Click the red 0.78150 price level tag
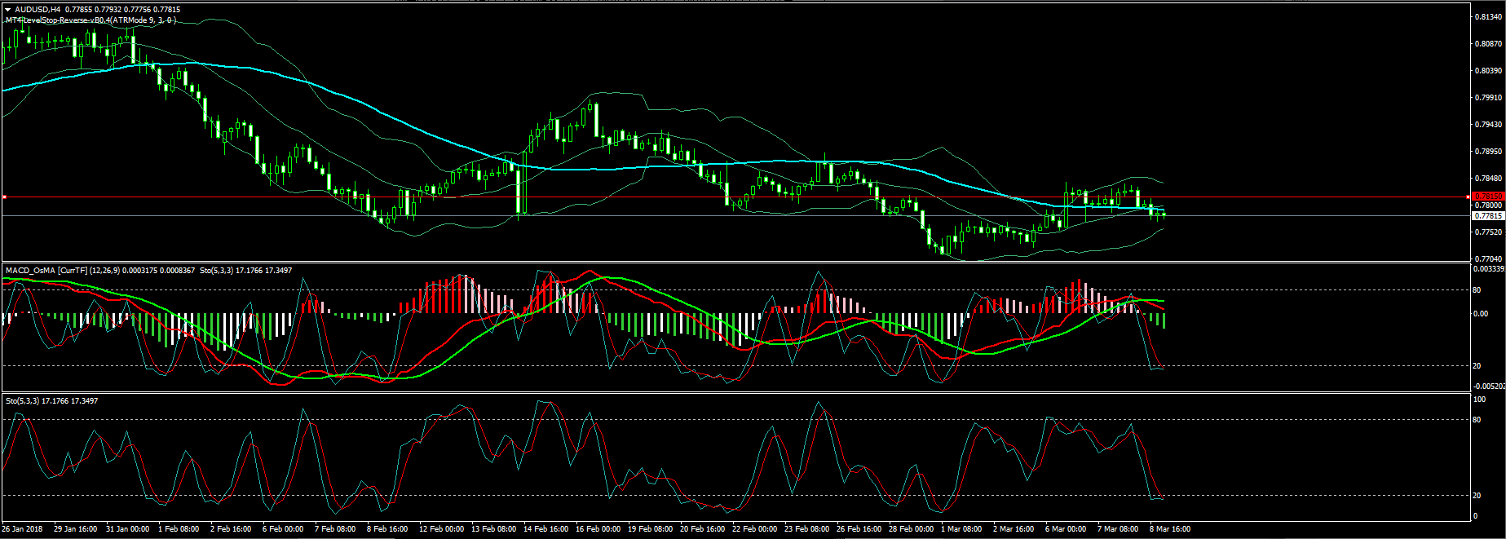 1488,197
